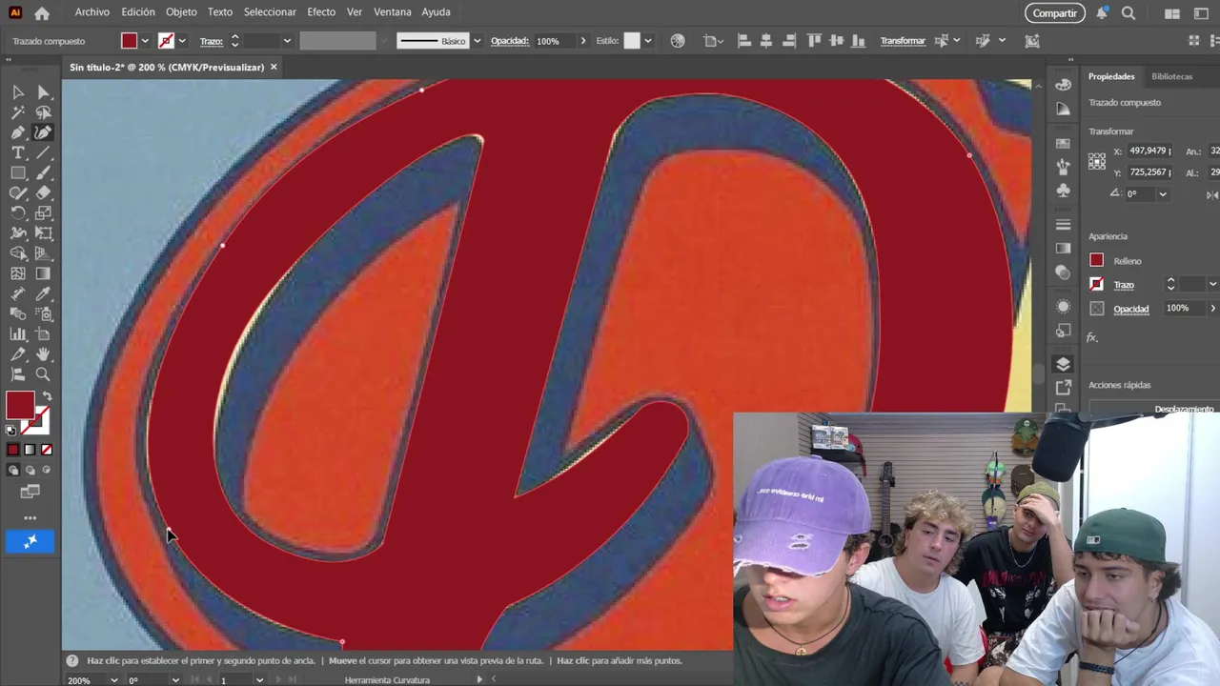Select the Zoom tool
The height and width of the screenshot is (686, 1220).
click(x=43, y=374)
